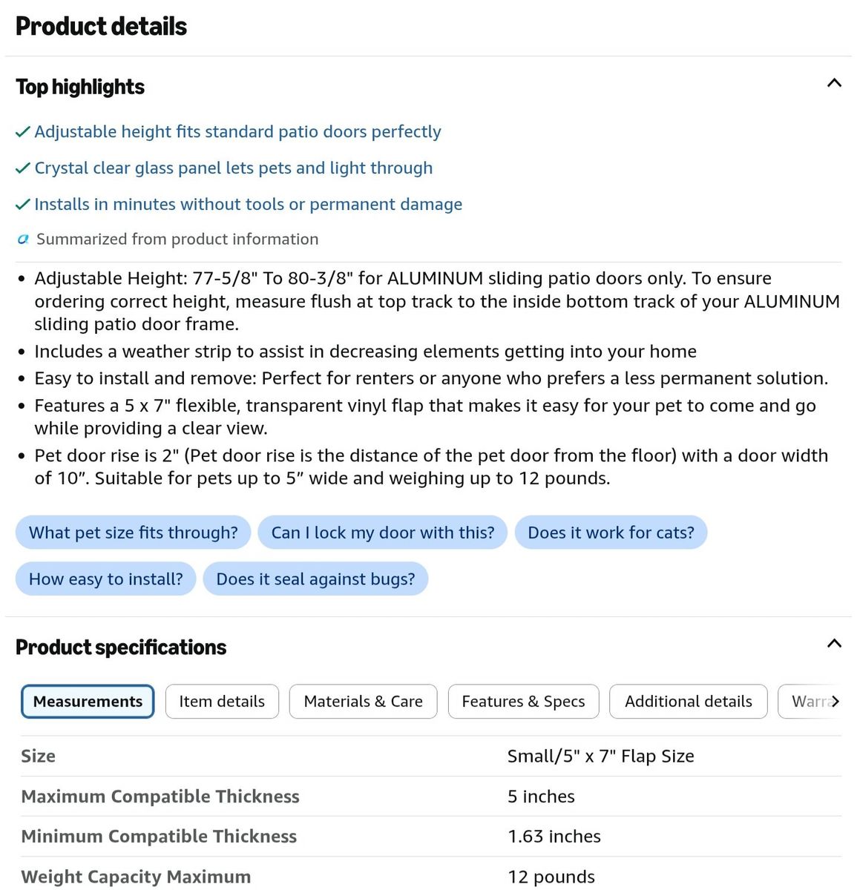Image resolution: width=857 pixels, height=890 pixels.
Task: Collapse the Top highlights section chevron
Action: pyautogui.click(x=834, y=83)
